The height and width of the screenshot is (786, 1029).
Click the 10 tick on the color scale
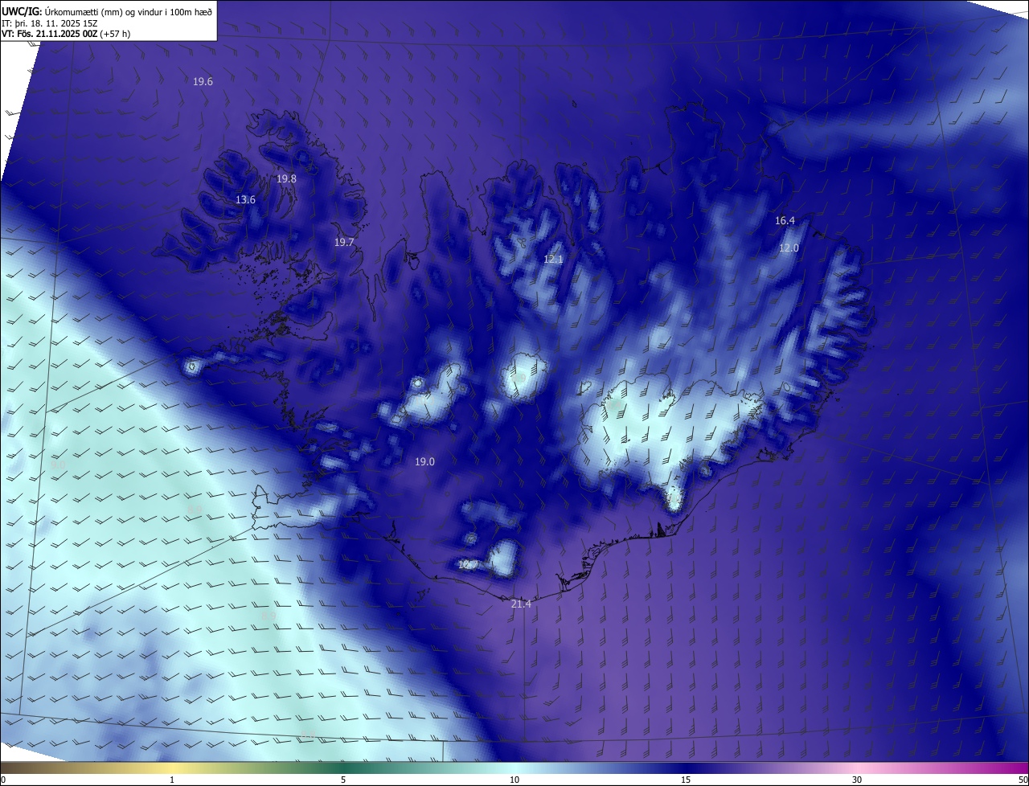pos(514,780)
